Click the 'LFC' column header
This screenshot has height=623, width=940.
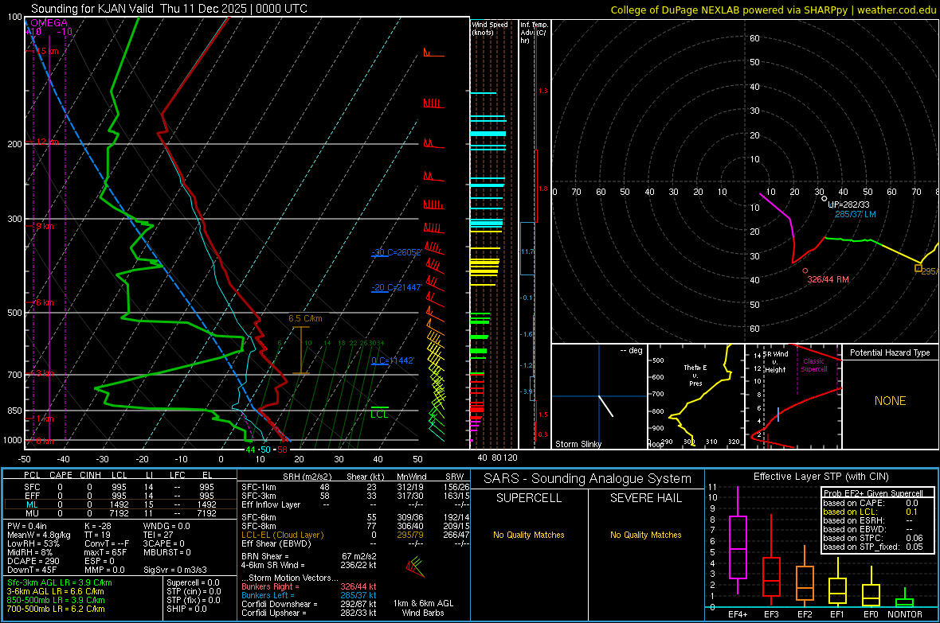tap(177, 475)
